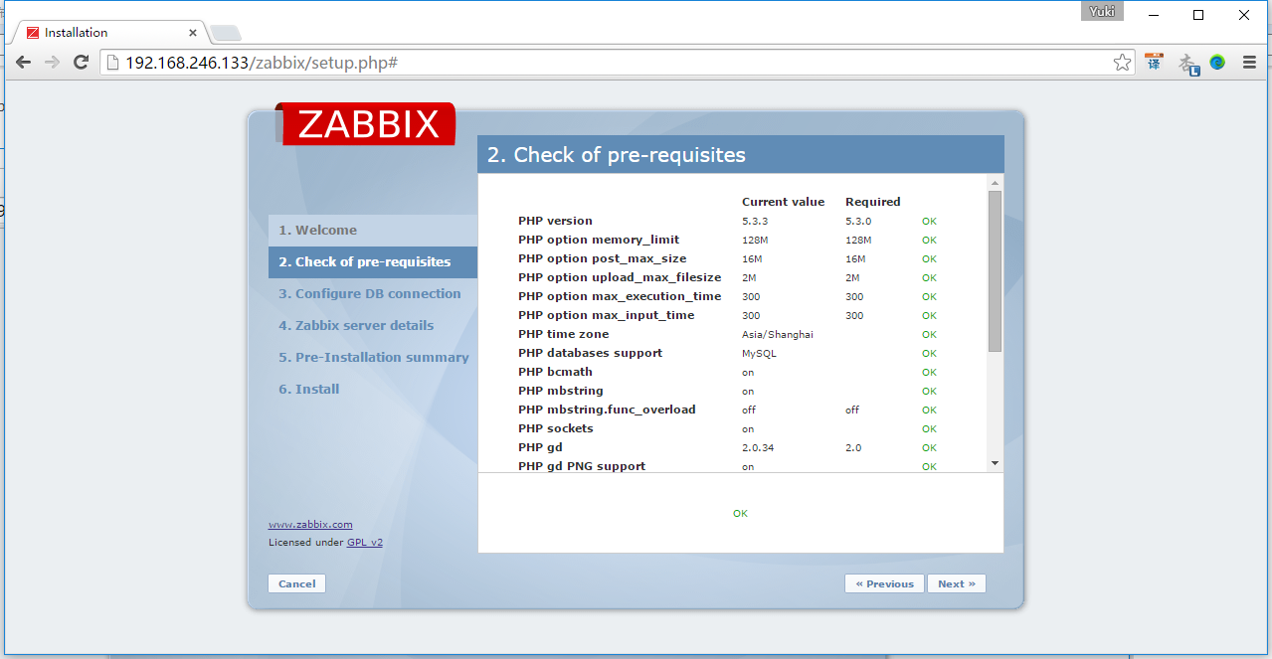Click the Cancel button

[296, 583]
